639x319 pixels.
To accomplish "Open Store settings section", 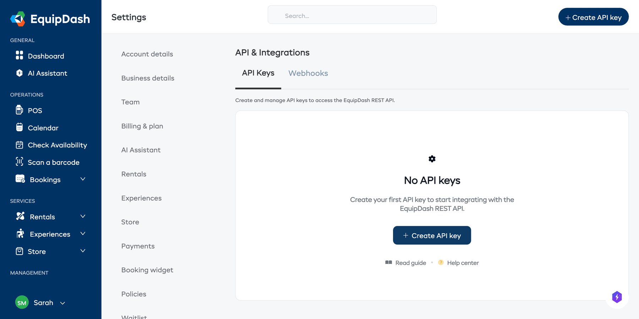I will [130, 222].
